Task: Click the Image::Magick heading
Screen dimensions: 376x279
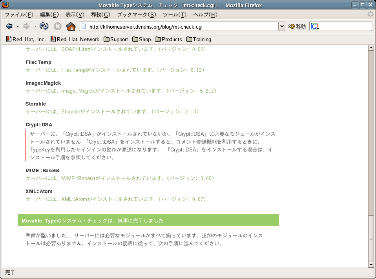Action: tap(43, 83)
